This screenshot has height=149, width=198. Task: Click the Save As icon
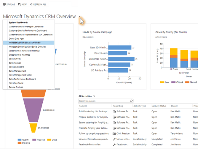click(4, 4)
